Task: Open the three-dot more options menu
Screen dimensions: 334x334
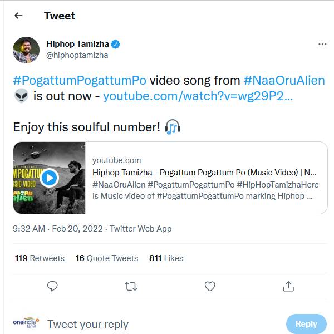Action: tap(322, 44)
